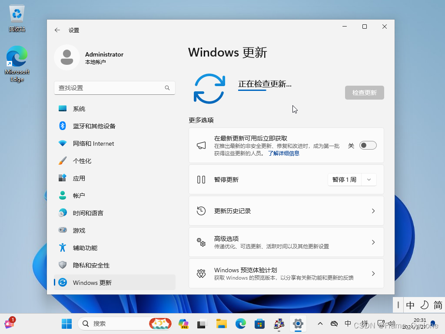This screenshot has height=334, width=445.
Task: Open 网络和 Internet category
Action: point(114,144)
